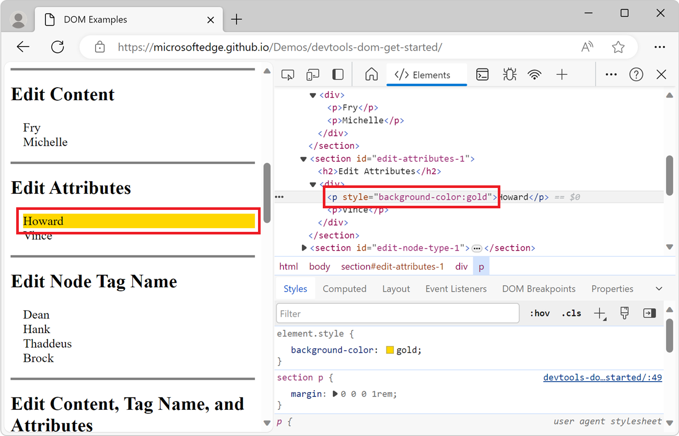The image size is (679, 436).
Task: Click the gold color swatch
Action: (390, 350)
